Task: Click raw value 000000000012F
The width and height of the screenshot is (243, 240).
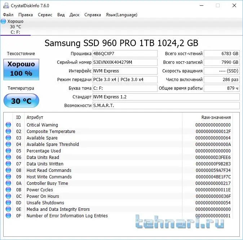Action: [213, 132]
